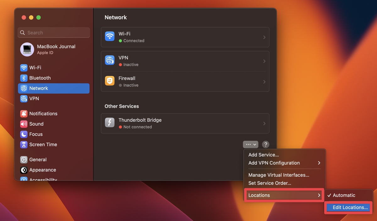The height and width of the screenshot is (221, 377).
Task: Select the Sound speaker icon
Action: (24, 124)
